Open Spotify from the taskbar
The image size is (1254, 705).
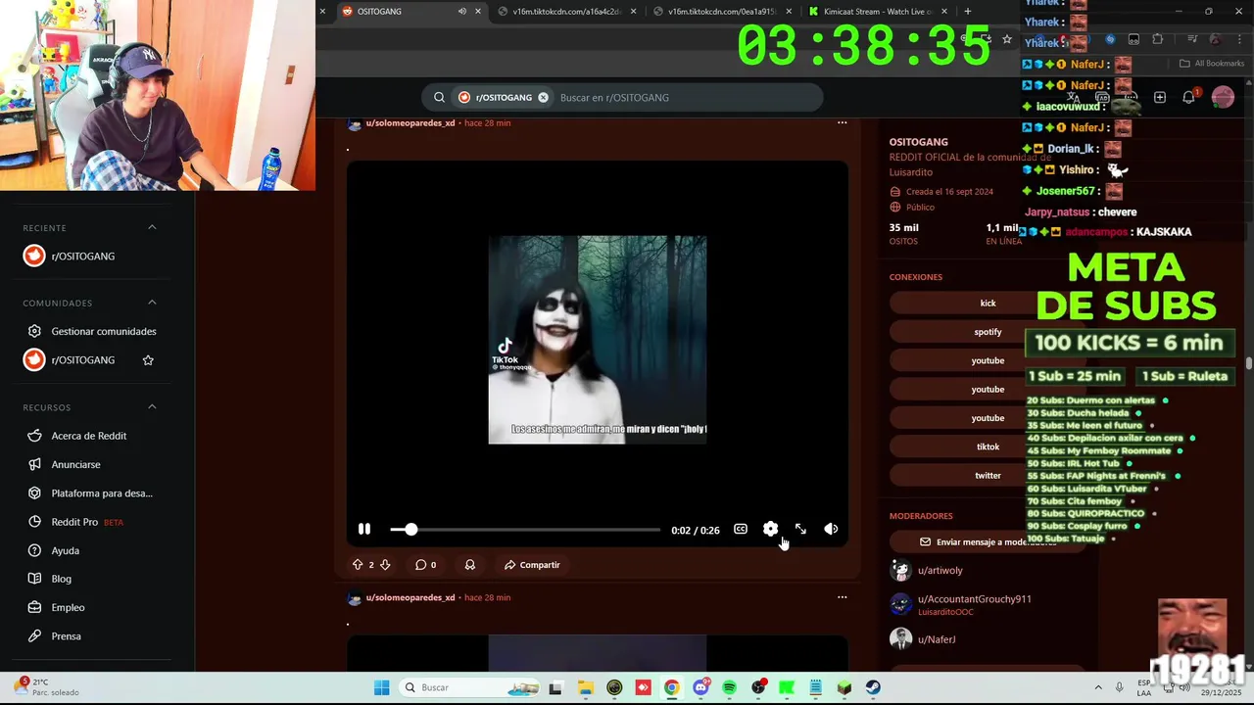click(x=729, y=687)
